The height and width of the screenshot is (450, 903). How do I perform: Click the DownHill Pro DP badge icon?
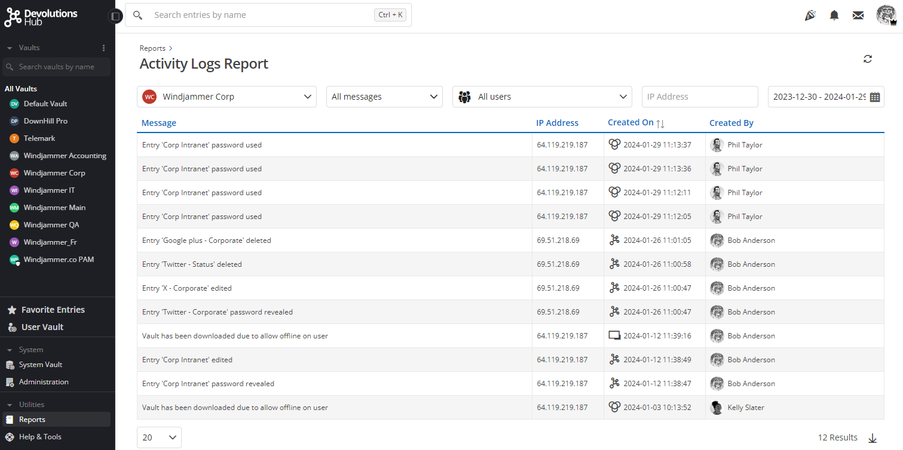14,121
